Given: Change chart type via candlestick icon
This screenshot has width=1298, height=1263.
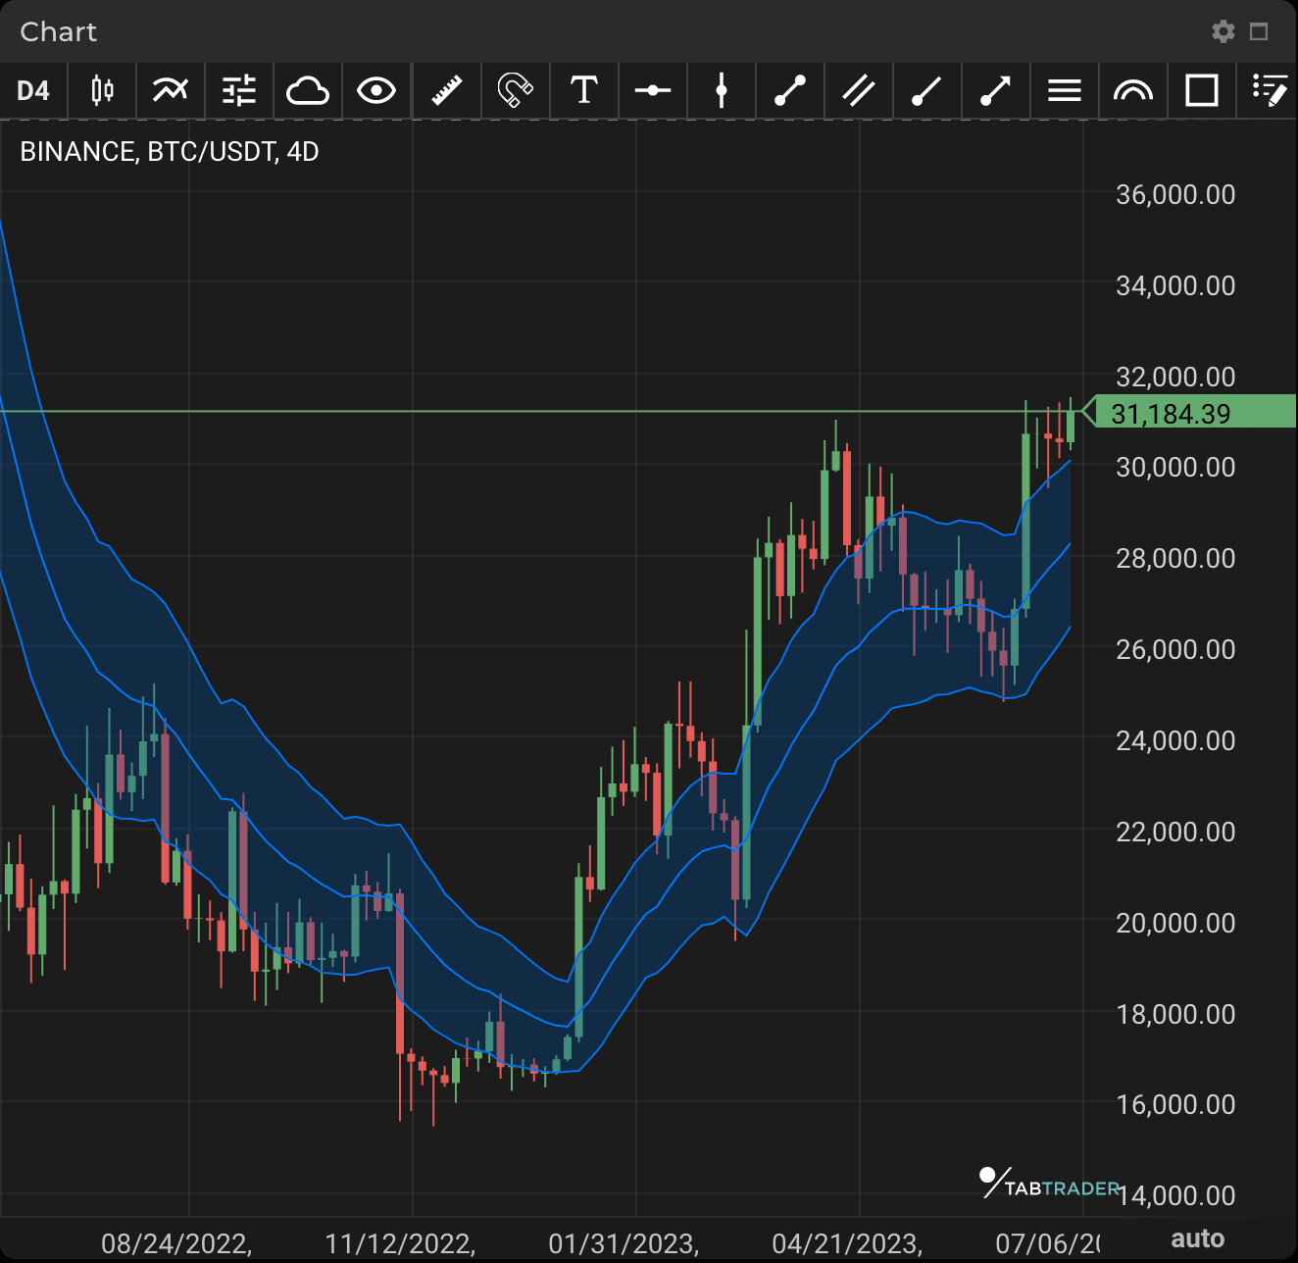Looking at the screenshot, I should tap(102, 91).
